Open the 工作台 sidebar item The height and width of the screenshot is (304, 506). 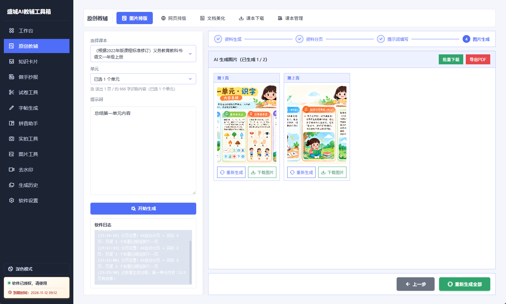coord(37,31)
